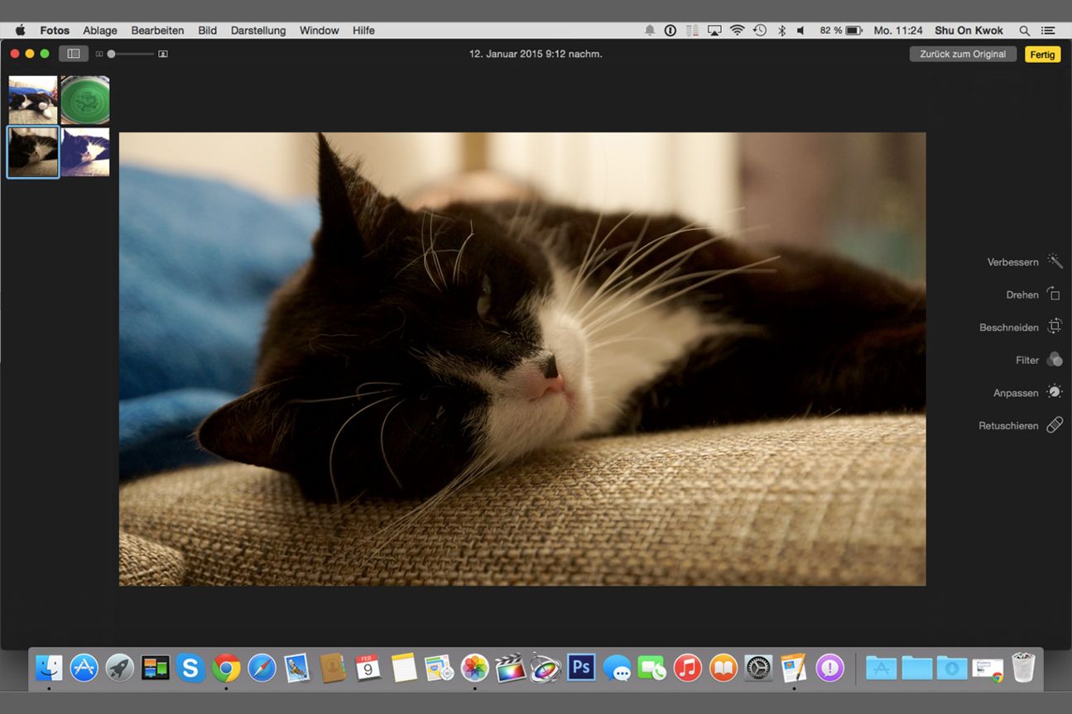Open the Ablage menu
Image resolution: width=1072 pixels, height=714 pixels.
[x=100, y=31]
